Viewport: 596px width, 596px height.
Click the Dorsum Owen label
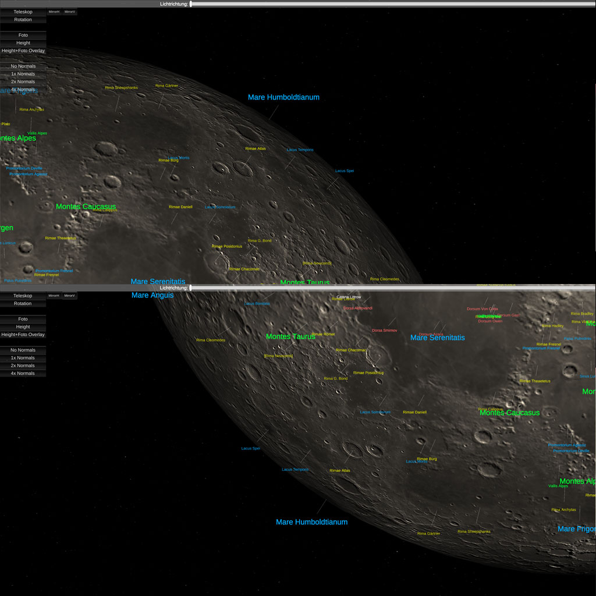(x=490, y=321)
